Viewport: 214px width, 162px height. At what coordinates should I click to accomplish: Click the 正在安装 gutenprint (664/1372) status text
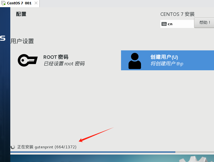[47, 147]
